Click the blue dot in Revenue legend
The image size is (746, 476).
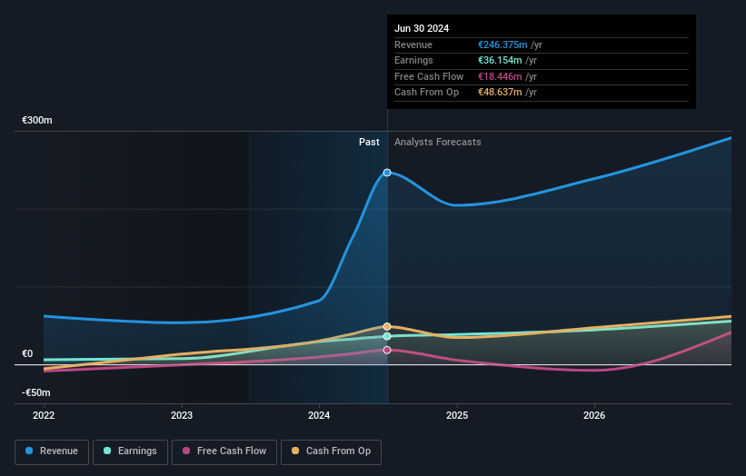30,451
